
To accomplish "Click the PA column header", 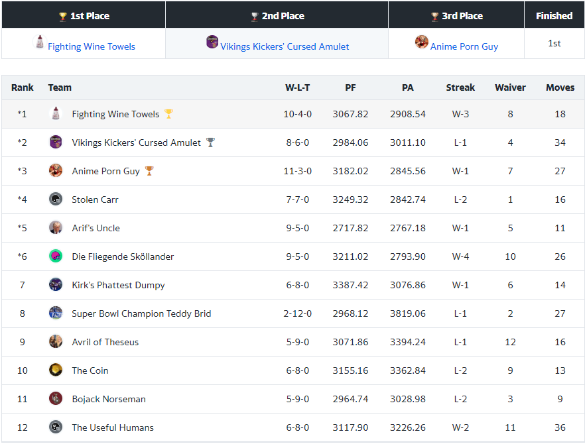I will tap(408, 87).
